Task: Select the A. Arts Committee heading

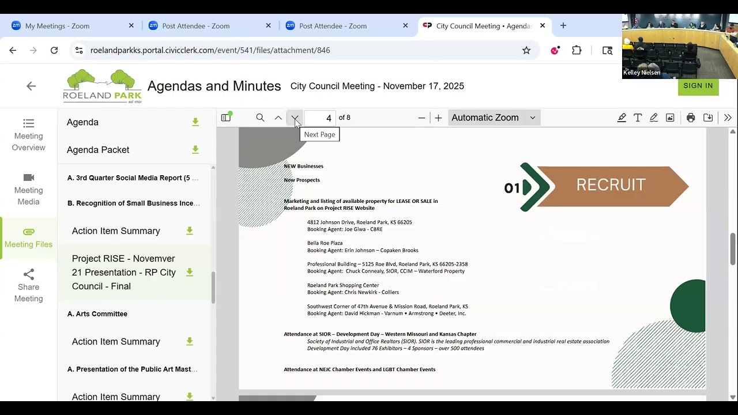Action: pyautogui.click(x=97, y=314)
